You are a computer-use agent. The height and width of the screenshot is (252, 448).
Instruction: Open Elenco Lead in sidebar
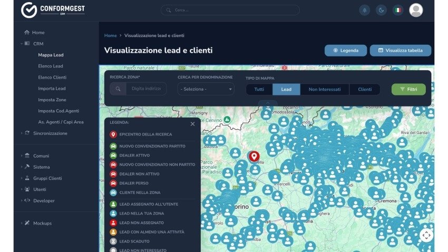click(x=51, y=66)
